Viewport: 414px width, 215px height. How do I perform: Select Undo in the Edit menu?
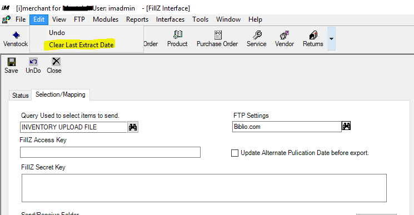57,33
